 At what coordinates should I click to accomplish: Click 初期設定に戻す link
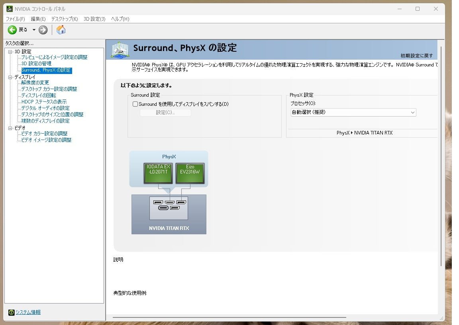416,56
